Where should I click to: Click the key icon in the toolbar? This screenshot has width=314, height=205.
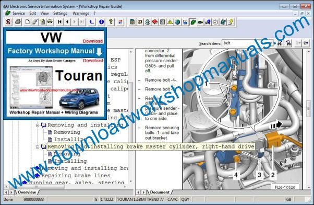(111, 21)
